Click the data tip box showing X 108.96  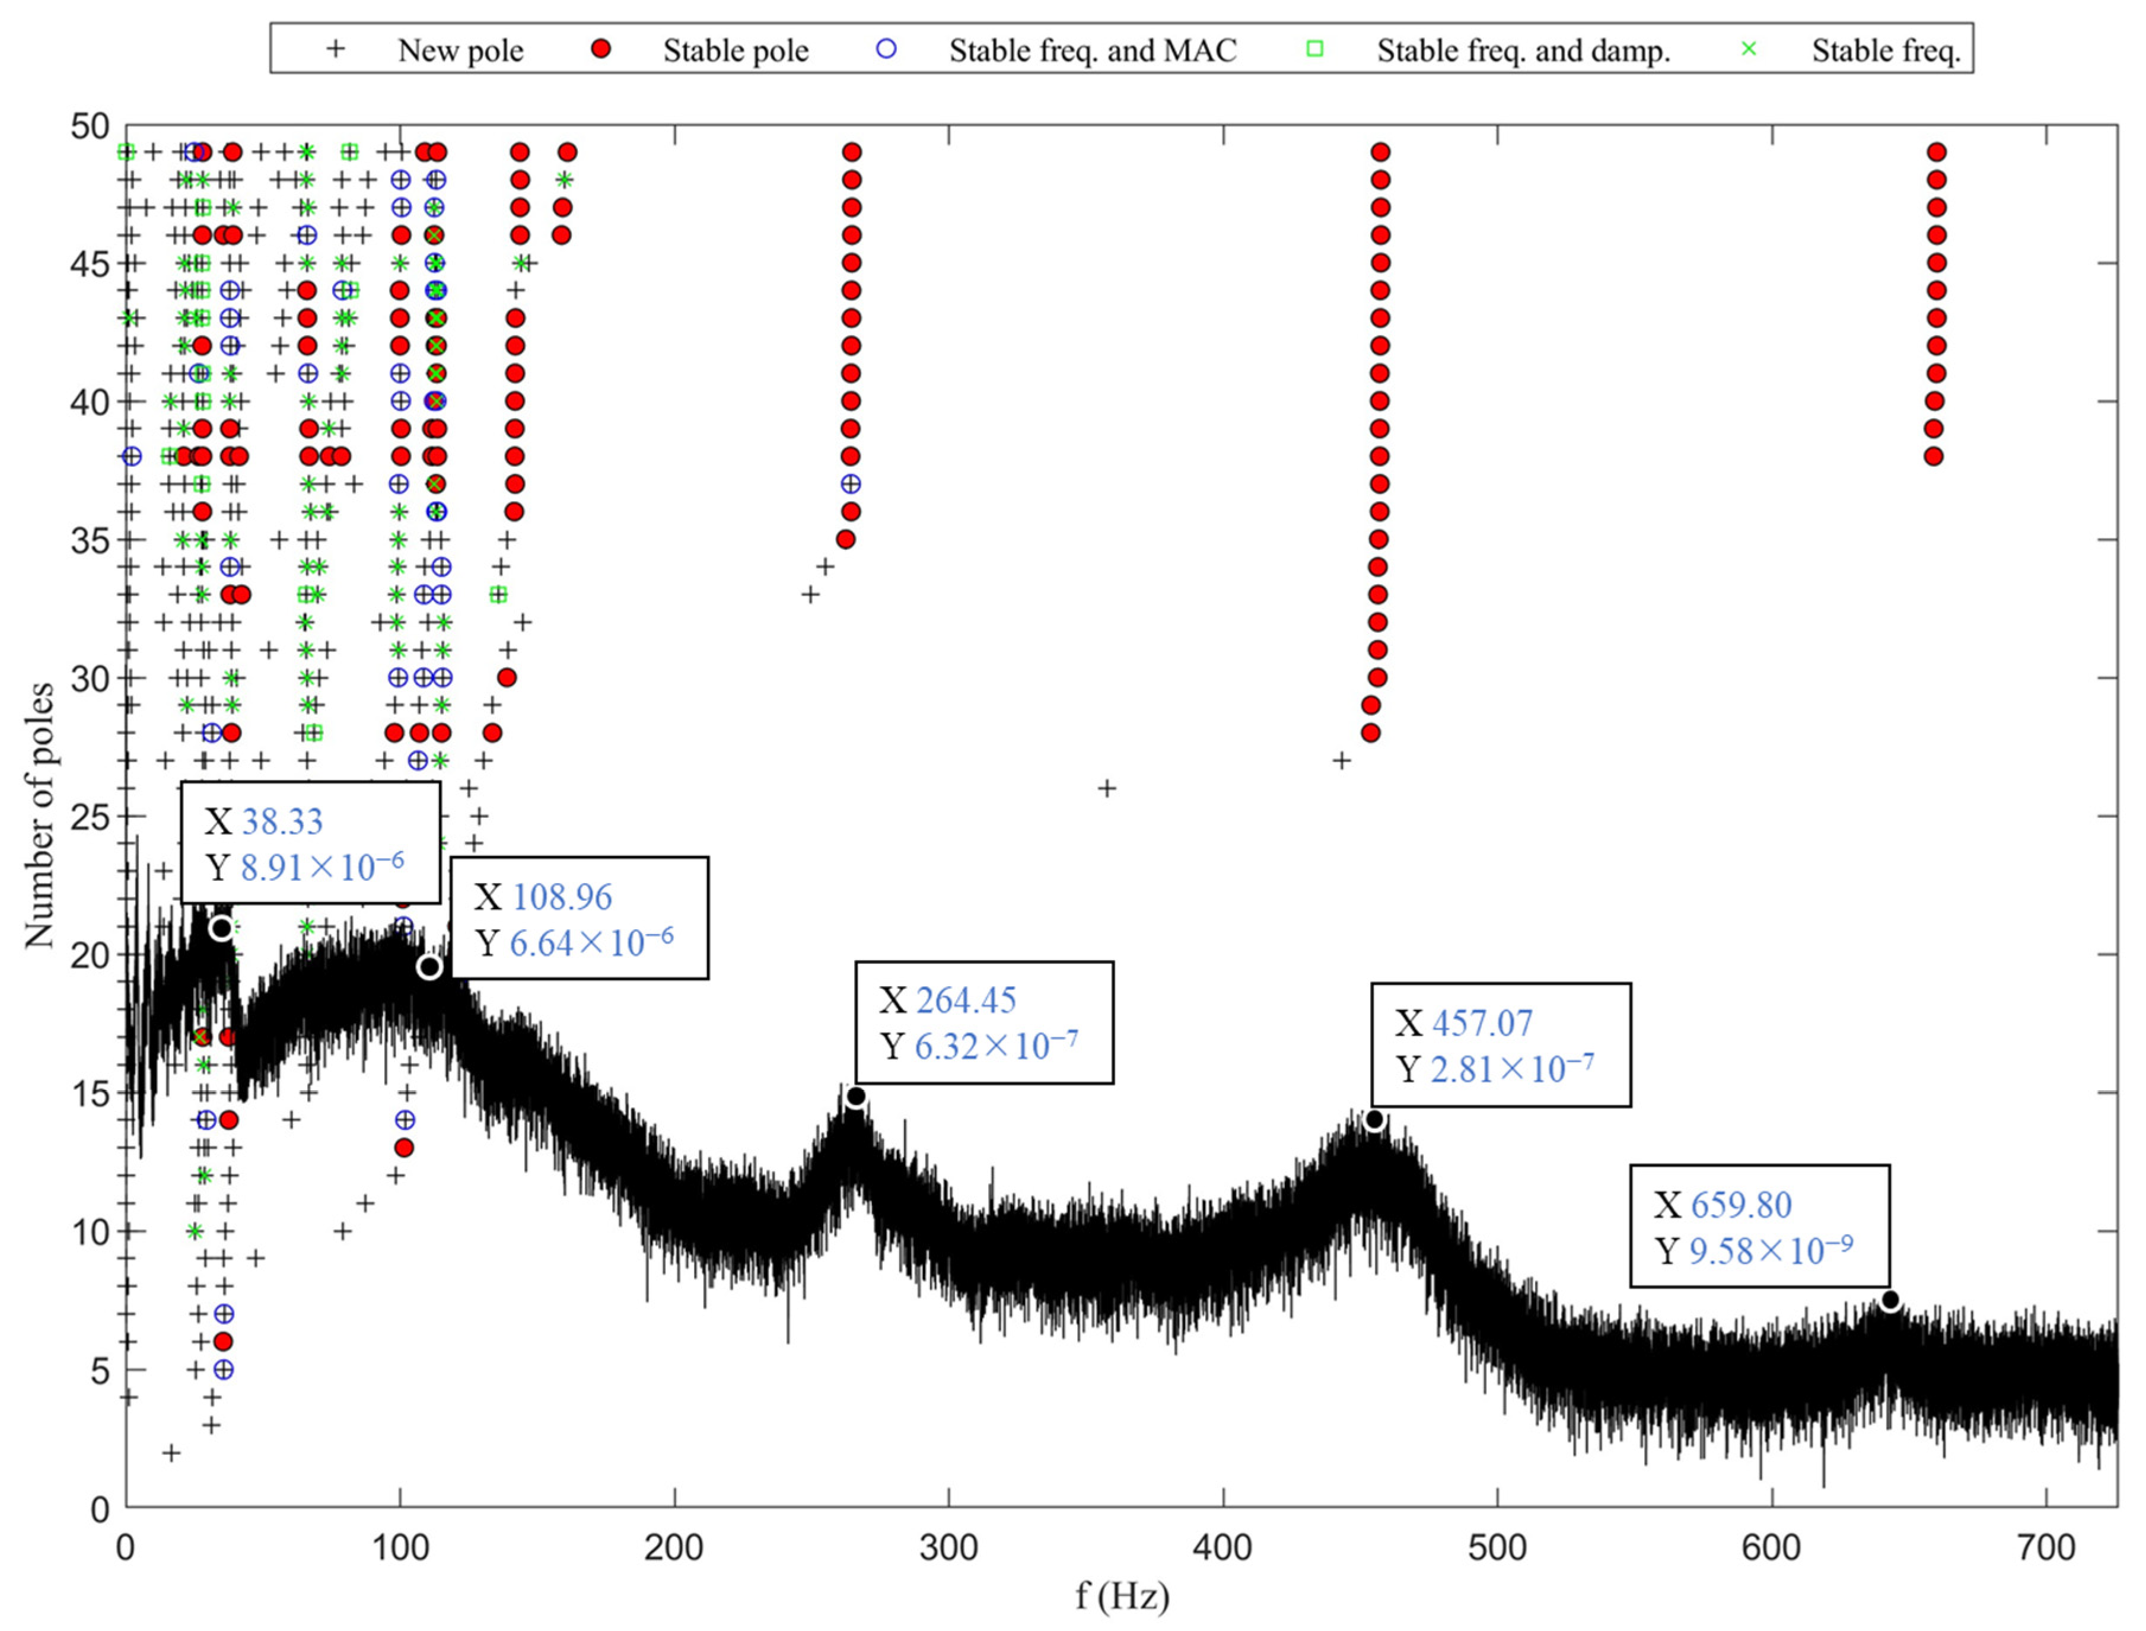580,919
